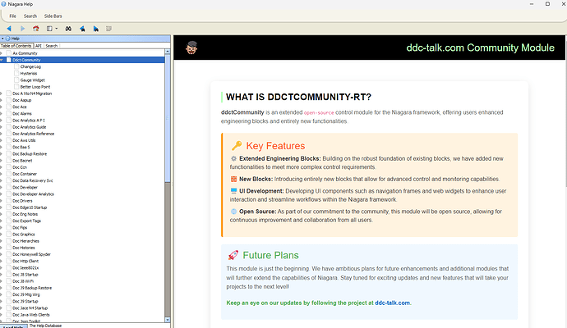567x328 pixels.
Task: Click the binoculars Find icon
Action: tap(68, 29)
